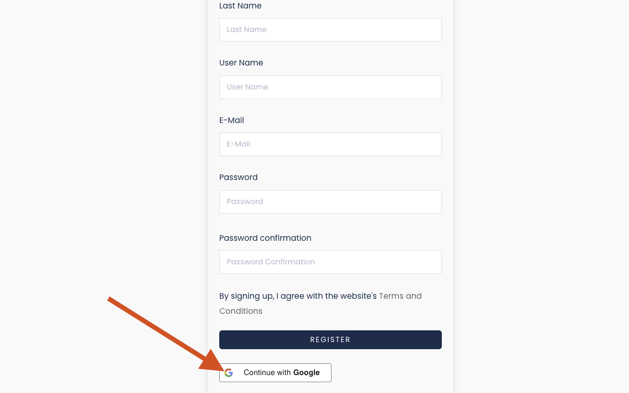Click the "Continue with" text beside the logo
The image size is (629, 393).
[x=267, y=373]
